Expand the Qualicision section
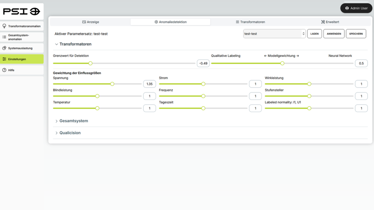Screen dimensions: 374x210 (x=57, y=133)
